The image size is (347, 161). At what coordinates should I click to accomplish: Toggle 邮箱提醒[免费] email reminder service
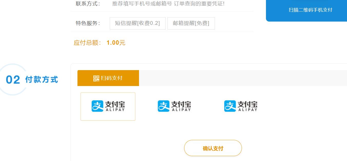pos(191,23)
